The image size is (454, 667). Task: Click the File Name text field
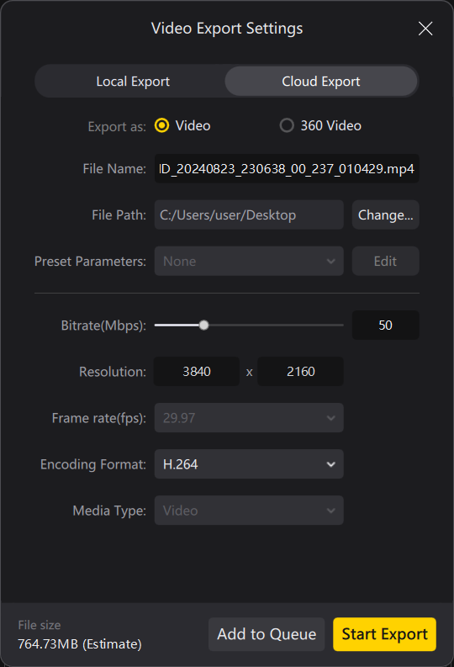pyautogui.click(x=287, y=169)
